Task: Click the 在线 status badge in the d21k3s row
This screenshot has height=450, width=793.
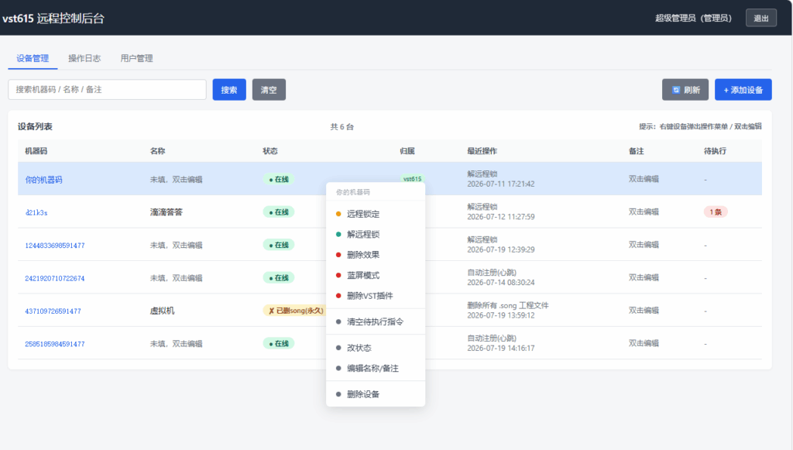Action: [x=279, y=212]
